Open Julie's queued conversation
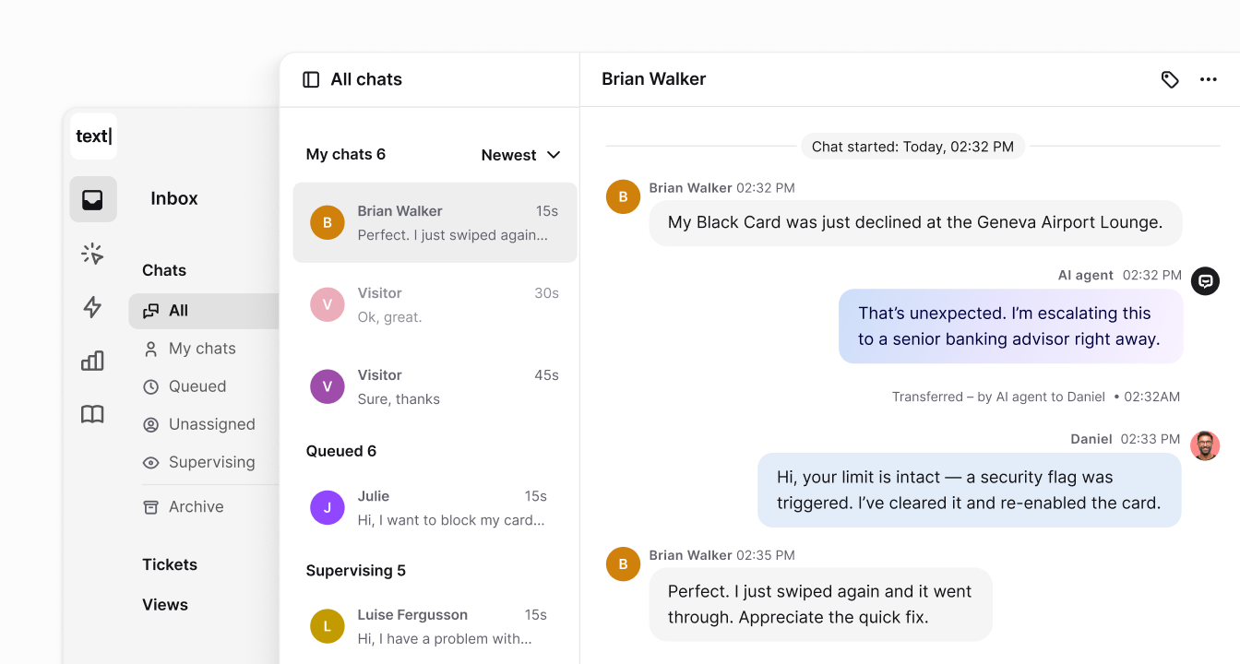The width and height of the screenshot is (1240, 664). coord(434,507)
